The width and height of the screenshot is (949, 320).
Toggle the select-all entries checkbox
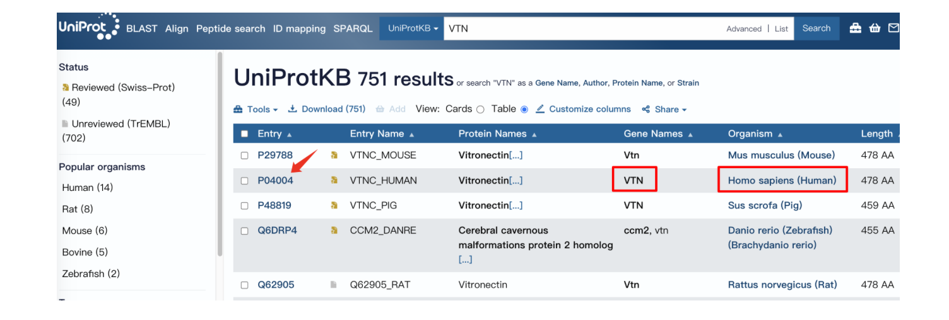tap(244, 134)
